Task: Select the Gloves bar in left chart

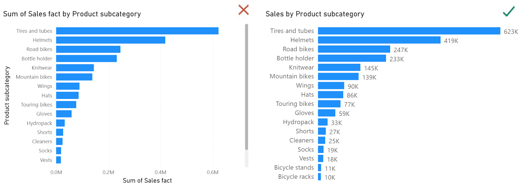Action: tap(64, 114)
